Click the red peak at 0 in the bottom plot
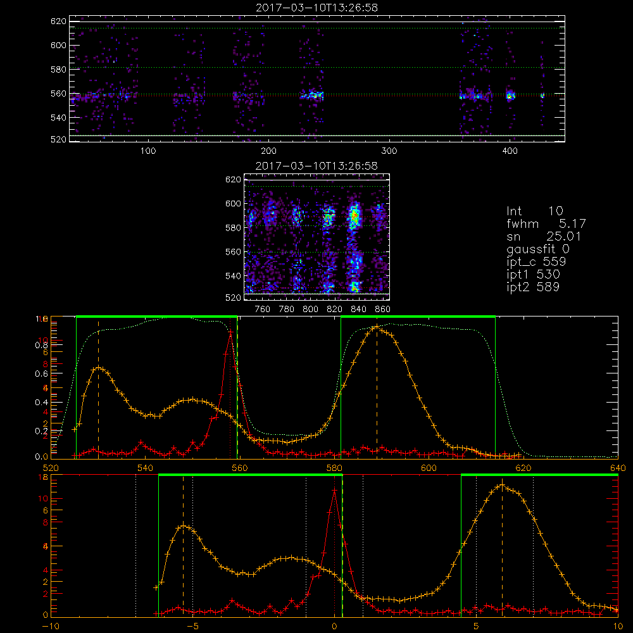The width and height of the screenshot is (633, 633). coord(334,491)
